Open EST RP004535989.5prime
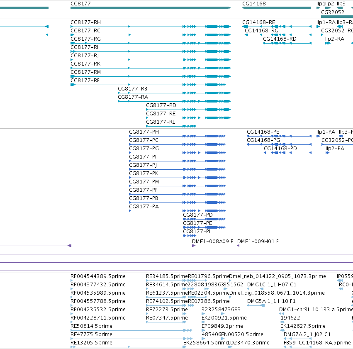Screen dimensions: 353x349 tap(98, 293)
